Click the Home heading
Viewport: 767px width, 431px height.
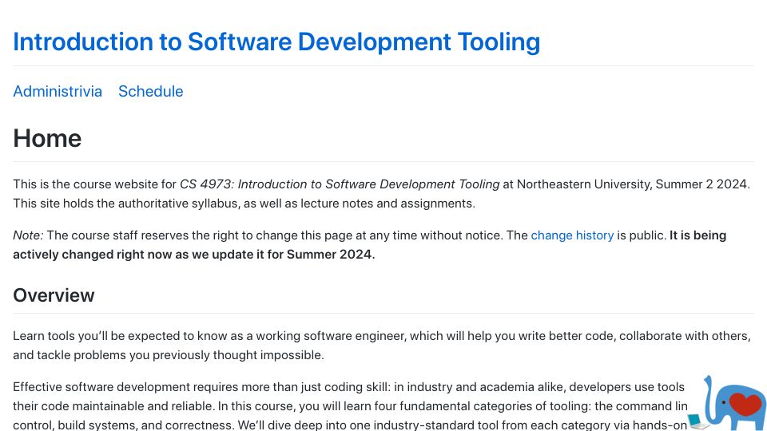pyautogui.click(x=47, y=138)
